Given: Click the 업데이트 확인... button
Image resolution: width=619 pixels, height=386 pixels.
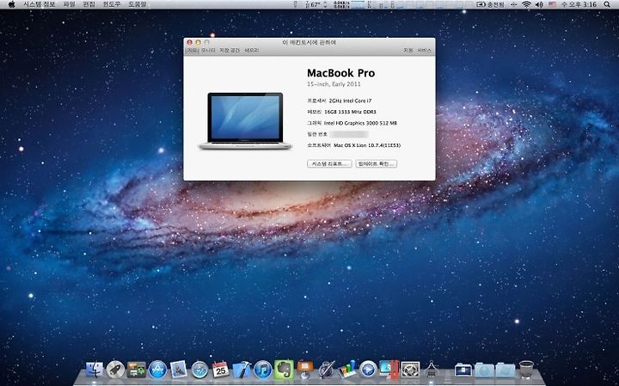Looking at the screenshot, I should (x=377, y=164).
